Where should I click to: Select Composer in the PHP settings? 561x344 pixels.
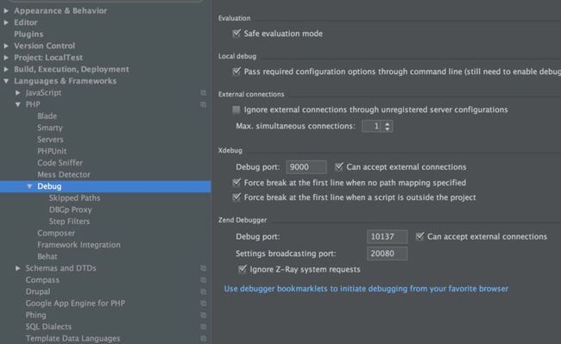56,234
